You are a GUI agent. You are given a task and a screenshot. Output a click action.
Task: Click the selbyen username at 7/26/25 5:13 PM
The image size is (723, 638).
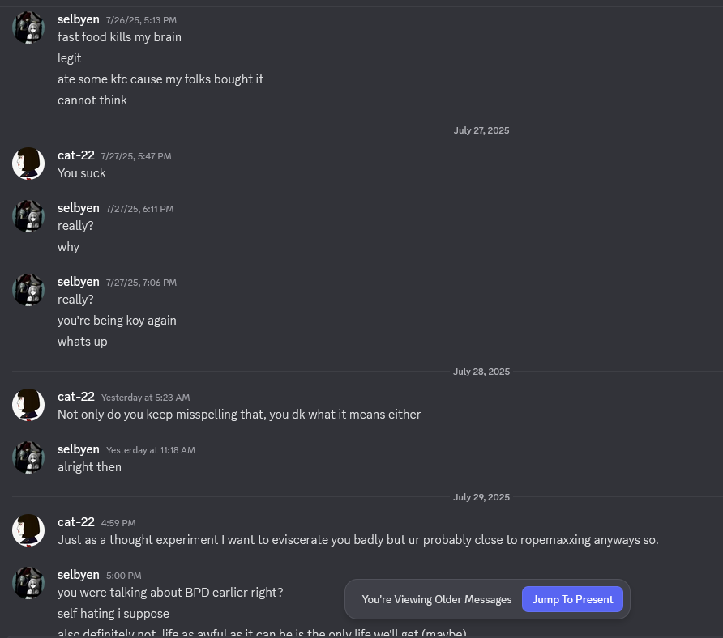click(79, 19)
